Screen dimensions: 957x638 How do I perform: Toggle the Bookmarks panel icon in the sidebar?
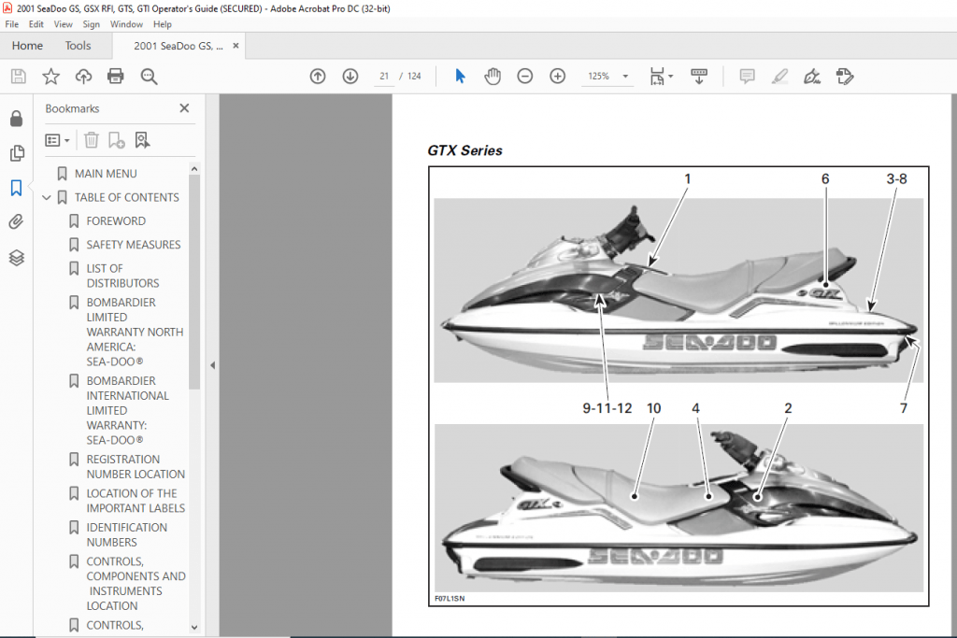(x=17, y=187)
